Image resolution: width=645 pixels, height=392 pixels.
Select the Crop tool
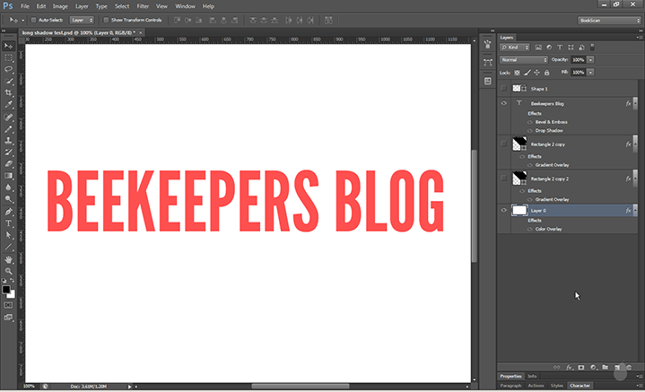[x=9, y=92]
